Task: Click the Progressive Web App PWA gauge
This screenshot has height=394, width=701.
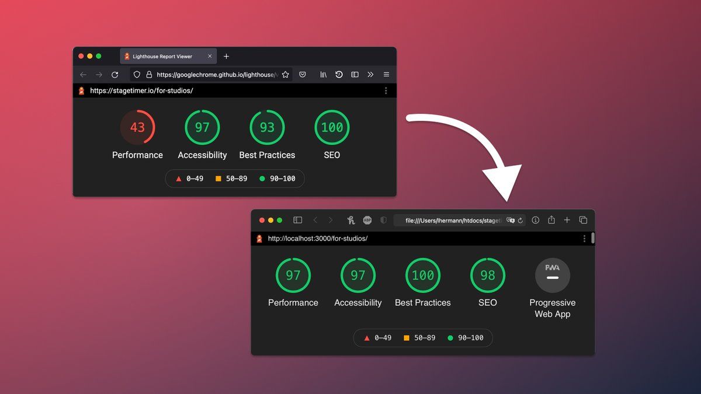Action: tap(553, 275)
